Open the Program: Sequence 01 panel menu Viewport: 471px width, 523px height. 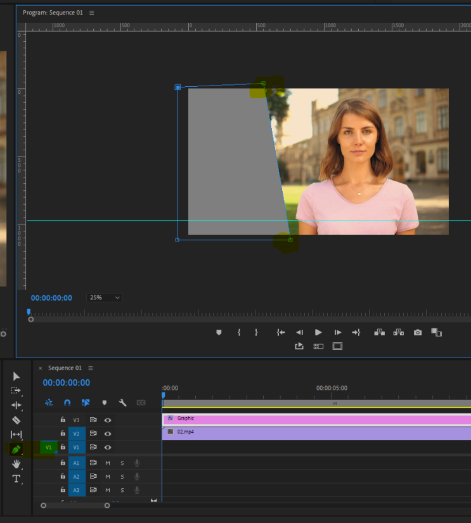pyautogui.click(x=92, y=13)
